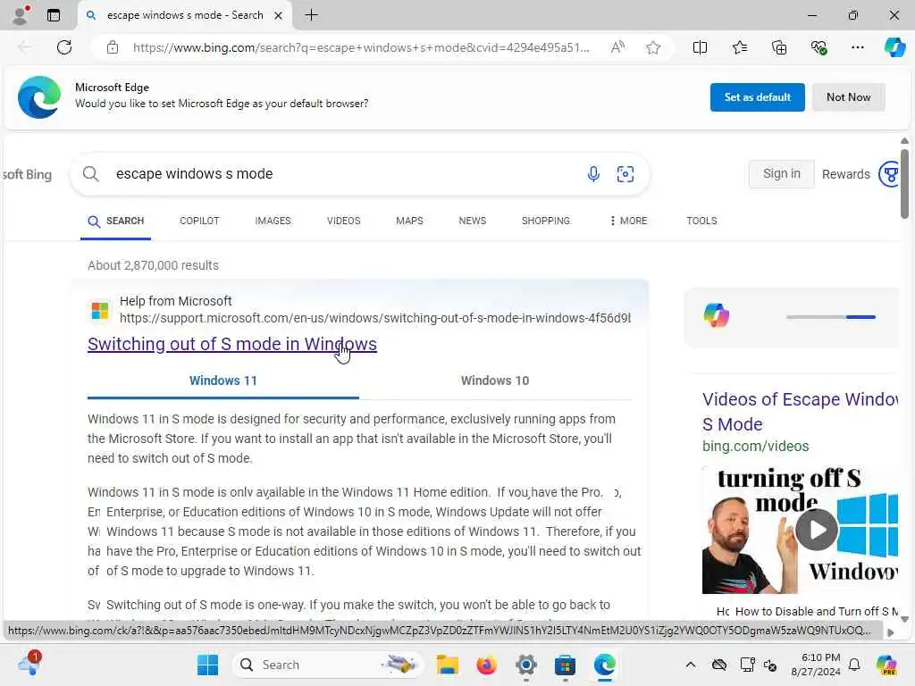Open Switching out of S mode link

232,344
